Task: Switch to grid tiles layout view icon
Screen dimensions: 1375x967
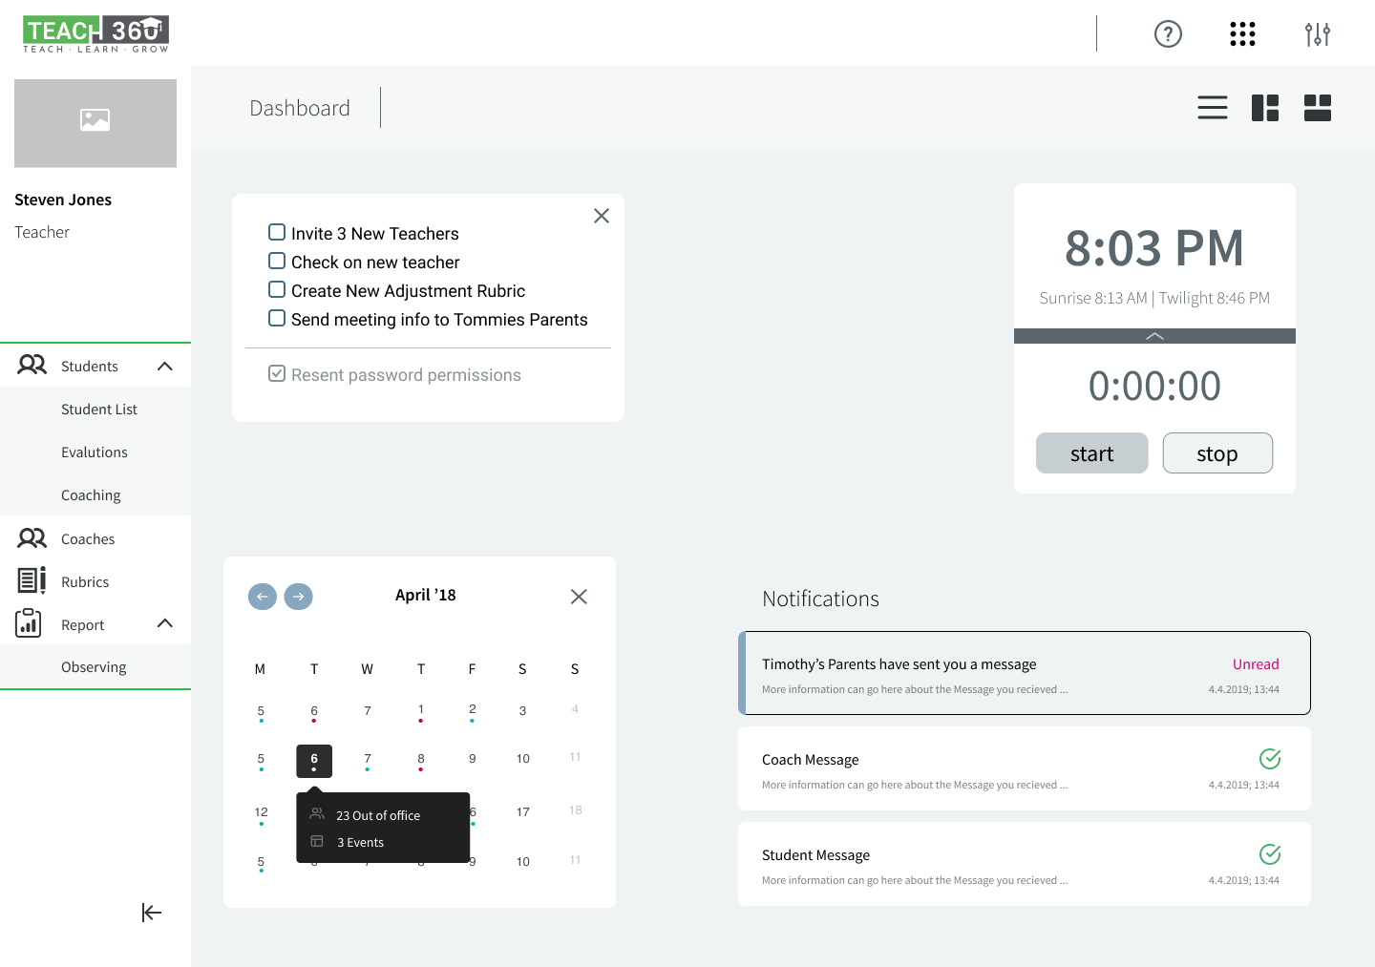Action: click(1318, 108)
